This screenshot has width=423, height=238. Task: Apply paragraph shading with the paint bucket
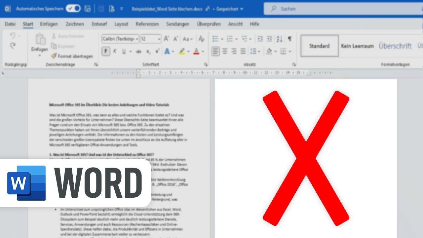pyautogui.click(x=269, y=51)
